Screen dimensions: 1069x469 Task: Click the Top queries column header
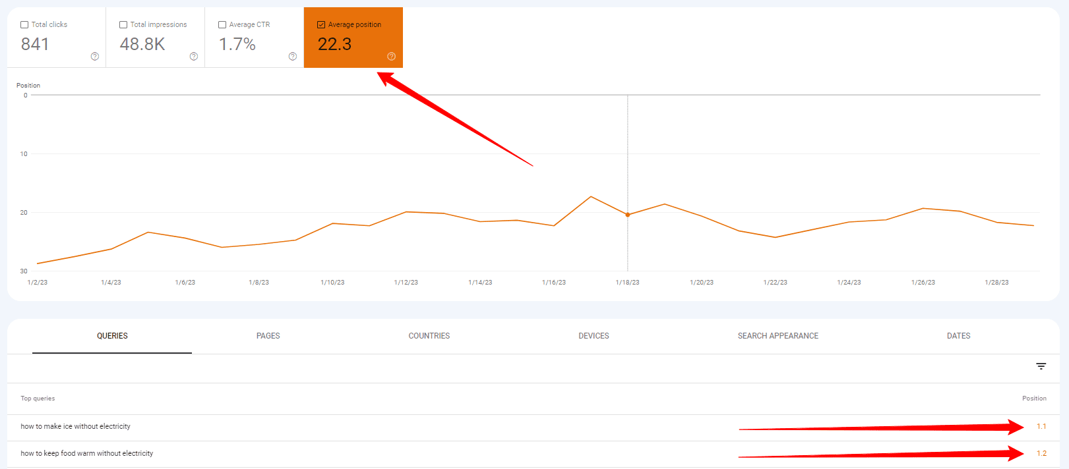pos(38,399)
